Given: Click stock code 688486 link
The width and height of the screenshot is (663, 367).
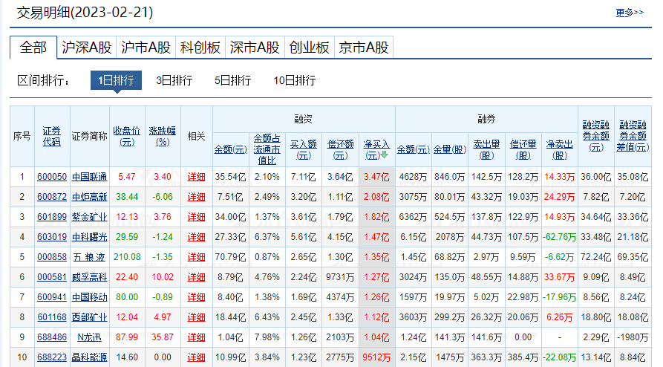Looking at the screenshot, I should [x=52, y=337].
